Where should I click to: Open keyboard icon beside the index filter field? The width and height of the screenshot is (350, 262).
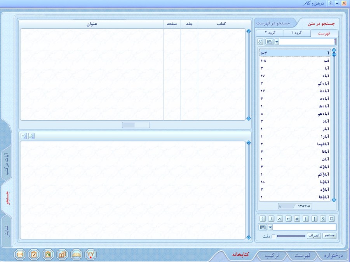[270, 42]
